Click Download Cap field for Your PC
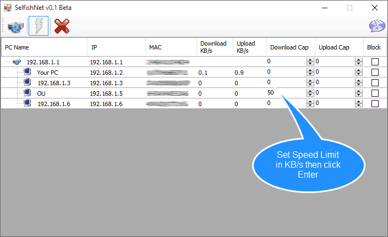This screenshot has height=237, width=388. coord(287,72)
